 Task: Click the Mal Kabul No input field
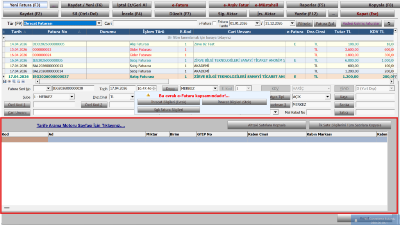319,112
